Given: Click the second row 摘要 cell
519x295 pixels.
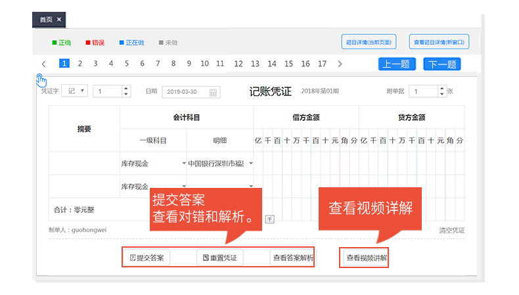Looking at the screenshot, I should 84,186.
